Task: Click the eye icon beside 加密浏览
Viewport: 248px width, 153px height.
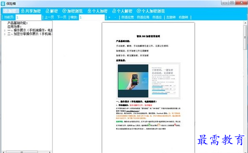Action: 64,11
